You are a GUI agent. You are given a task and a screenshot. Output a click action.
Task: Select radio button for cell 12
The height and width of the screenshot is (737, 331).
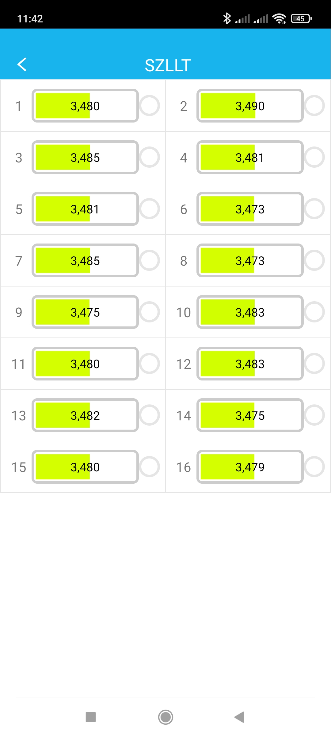point(314,364)
